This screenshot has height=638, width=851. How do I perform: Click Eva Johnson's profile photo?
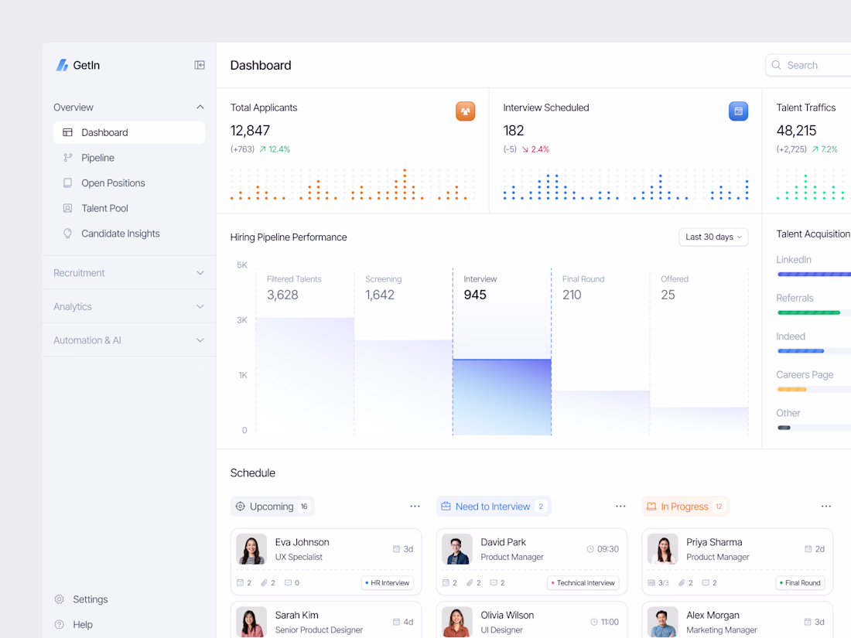[x=251, y=549]
